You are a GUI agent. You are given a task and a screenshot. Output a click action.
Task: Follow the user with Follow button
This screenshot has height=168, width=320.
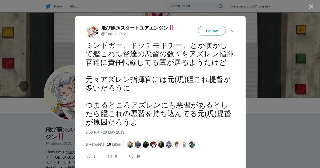coord(212,31)
